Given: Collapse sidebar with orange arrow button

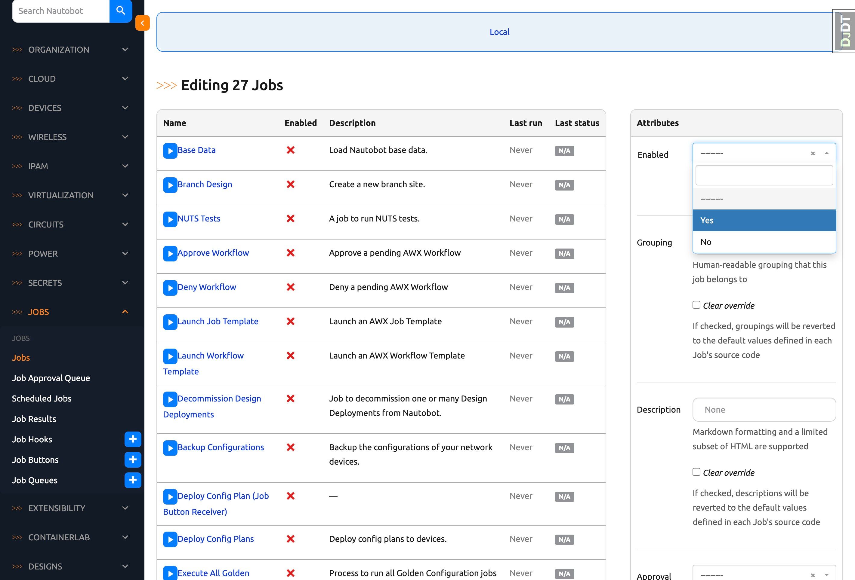Looking at the screenshot, I should [x=142, y=23].
